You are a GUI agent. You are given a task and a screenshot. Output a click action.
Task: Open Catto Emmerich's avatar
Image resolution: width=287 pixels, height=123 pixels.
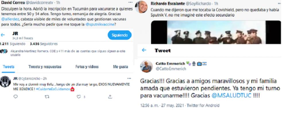point(146,66)
